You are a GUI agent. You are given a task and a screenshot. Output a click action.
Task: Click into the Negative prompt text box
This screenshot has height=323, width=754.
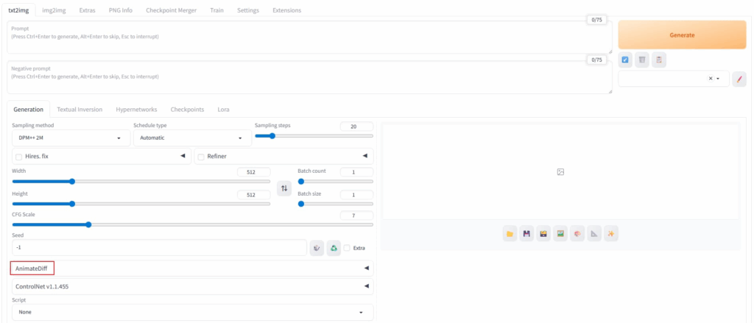point(309,77)
